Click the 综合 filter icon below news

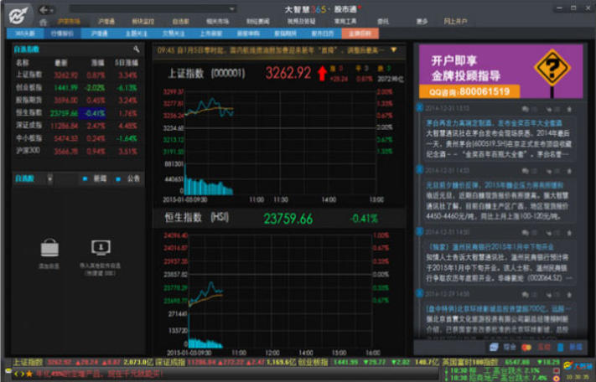tap(494, 347)
